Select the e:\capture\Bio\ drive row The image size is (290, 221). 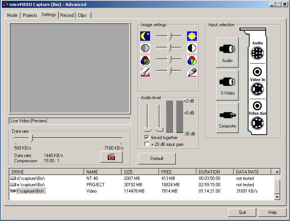click(31, 185)
